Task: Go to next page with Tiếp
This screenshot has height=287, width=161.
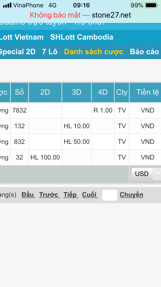Action: click(70, 195)
